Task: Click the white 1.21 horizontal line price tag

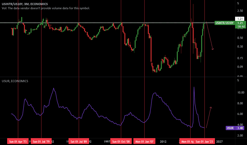Action: pos(240,19)
